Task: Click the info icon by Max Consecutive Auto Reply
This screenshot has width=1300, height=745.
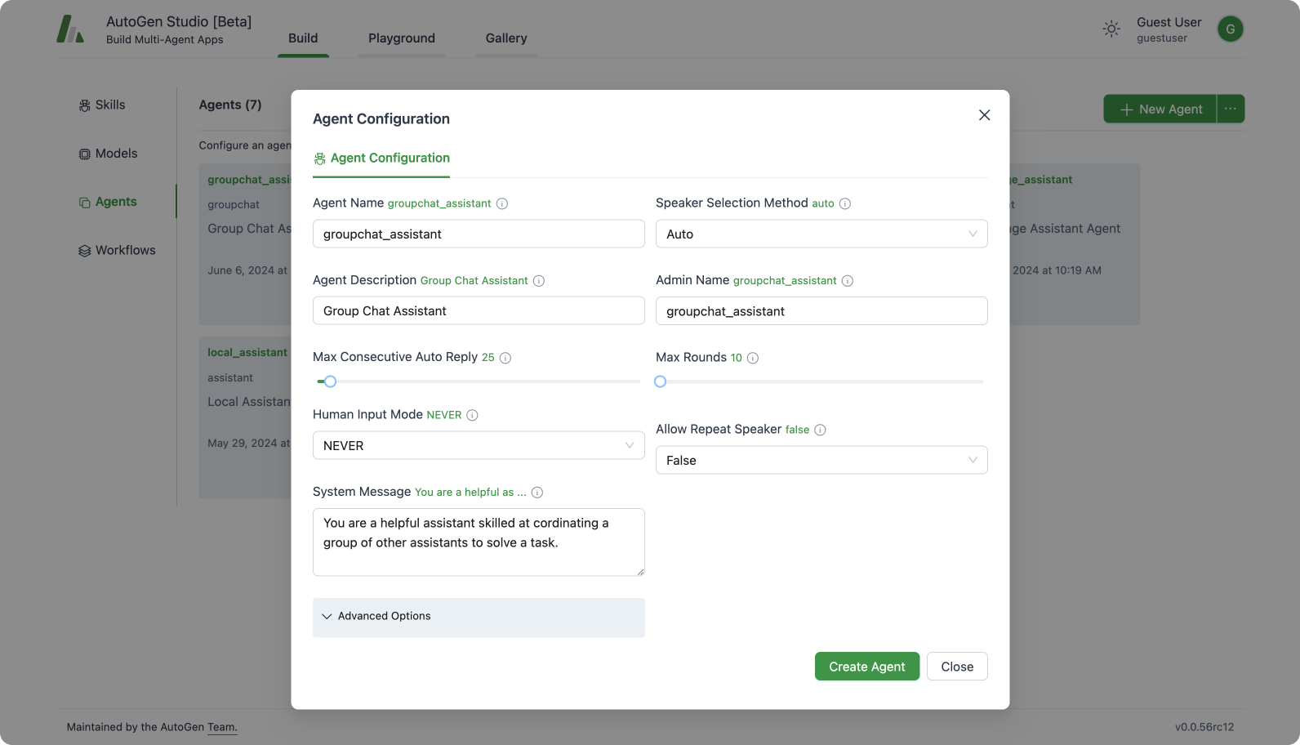Action: [x=505, y=358]
